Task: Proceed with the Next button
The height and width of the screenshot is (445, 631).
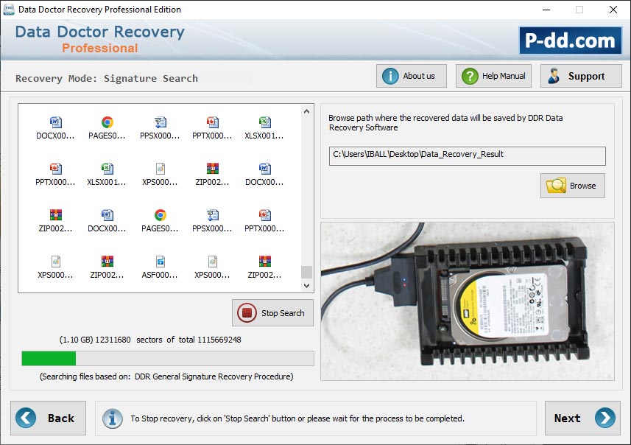Action: [582, 418]
